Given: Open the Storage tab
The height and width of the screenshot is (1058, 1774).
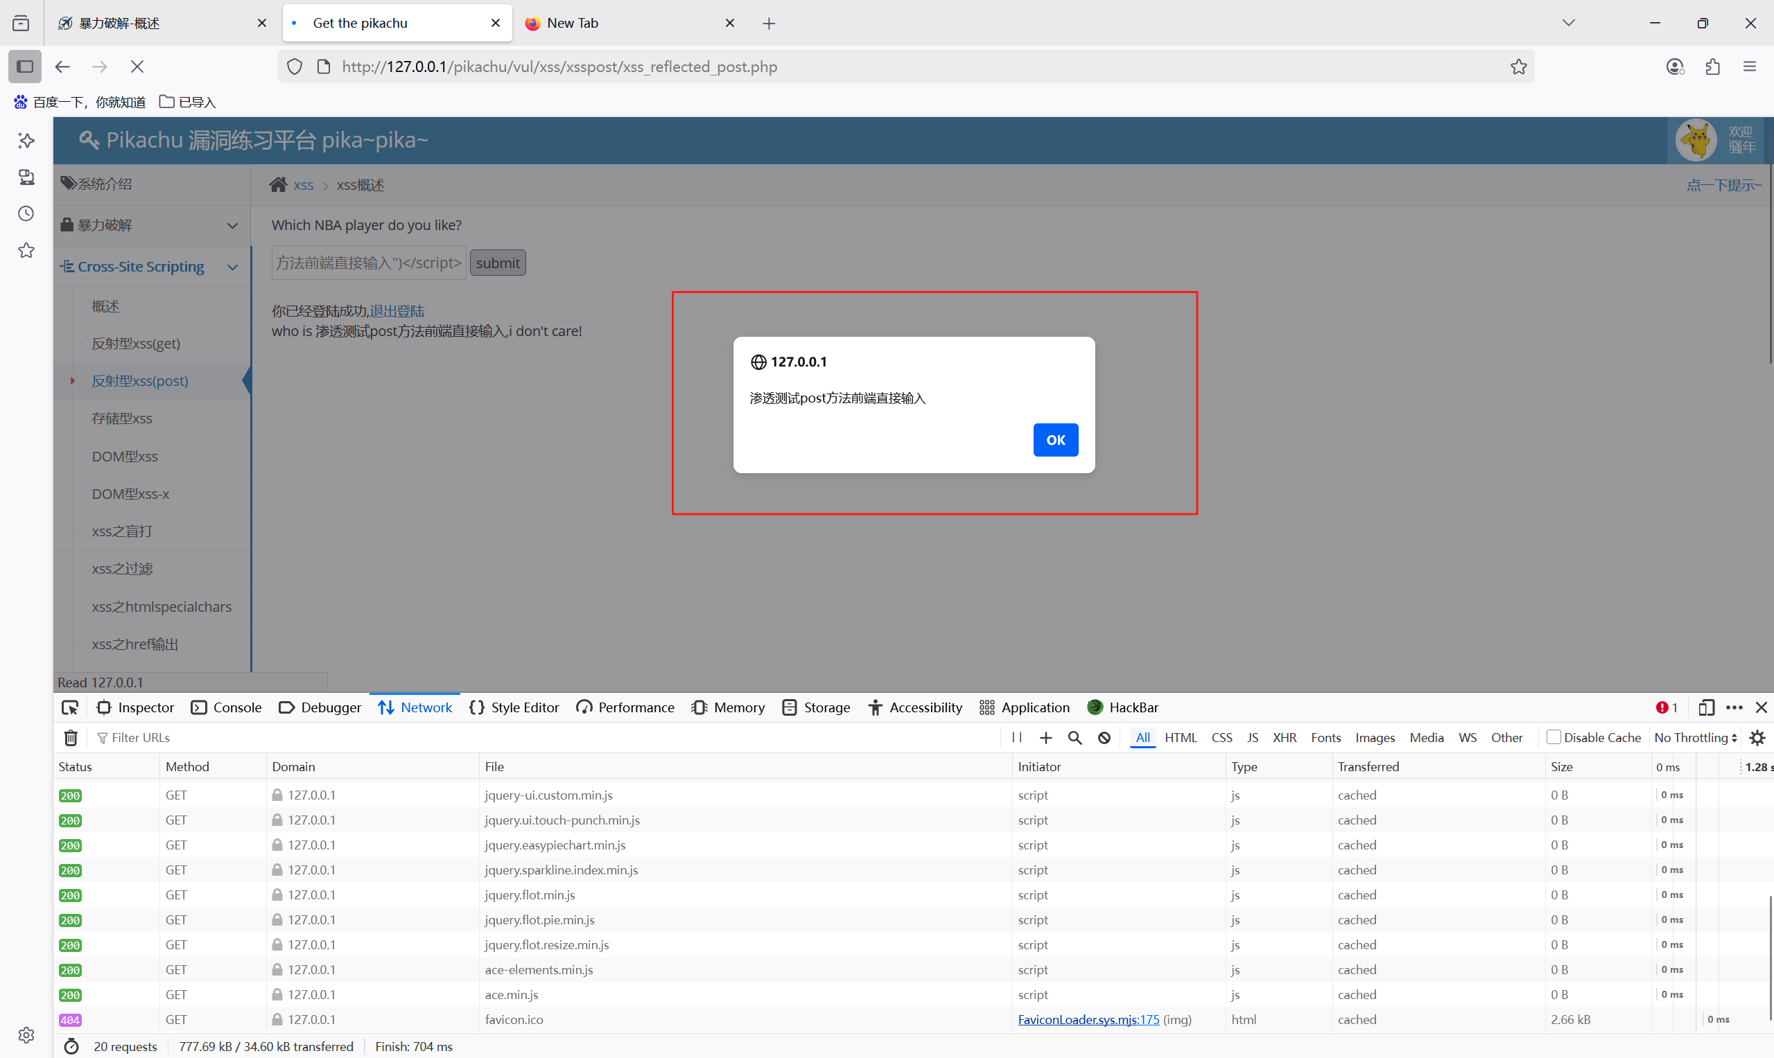Looking at the screenshot, I should point(816,707).
